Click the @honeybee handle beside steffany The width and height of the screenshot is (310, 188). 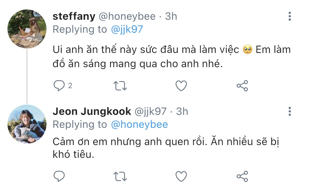click(x=127, y=17)
